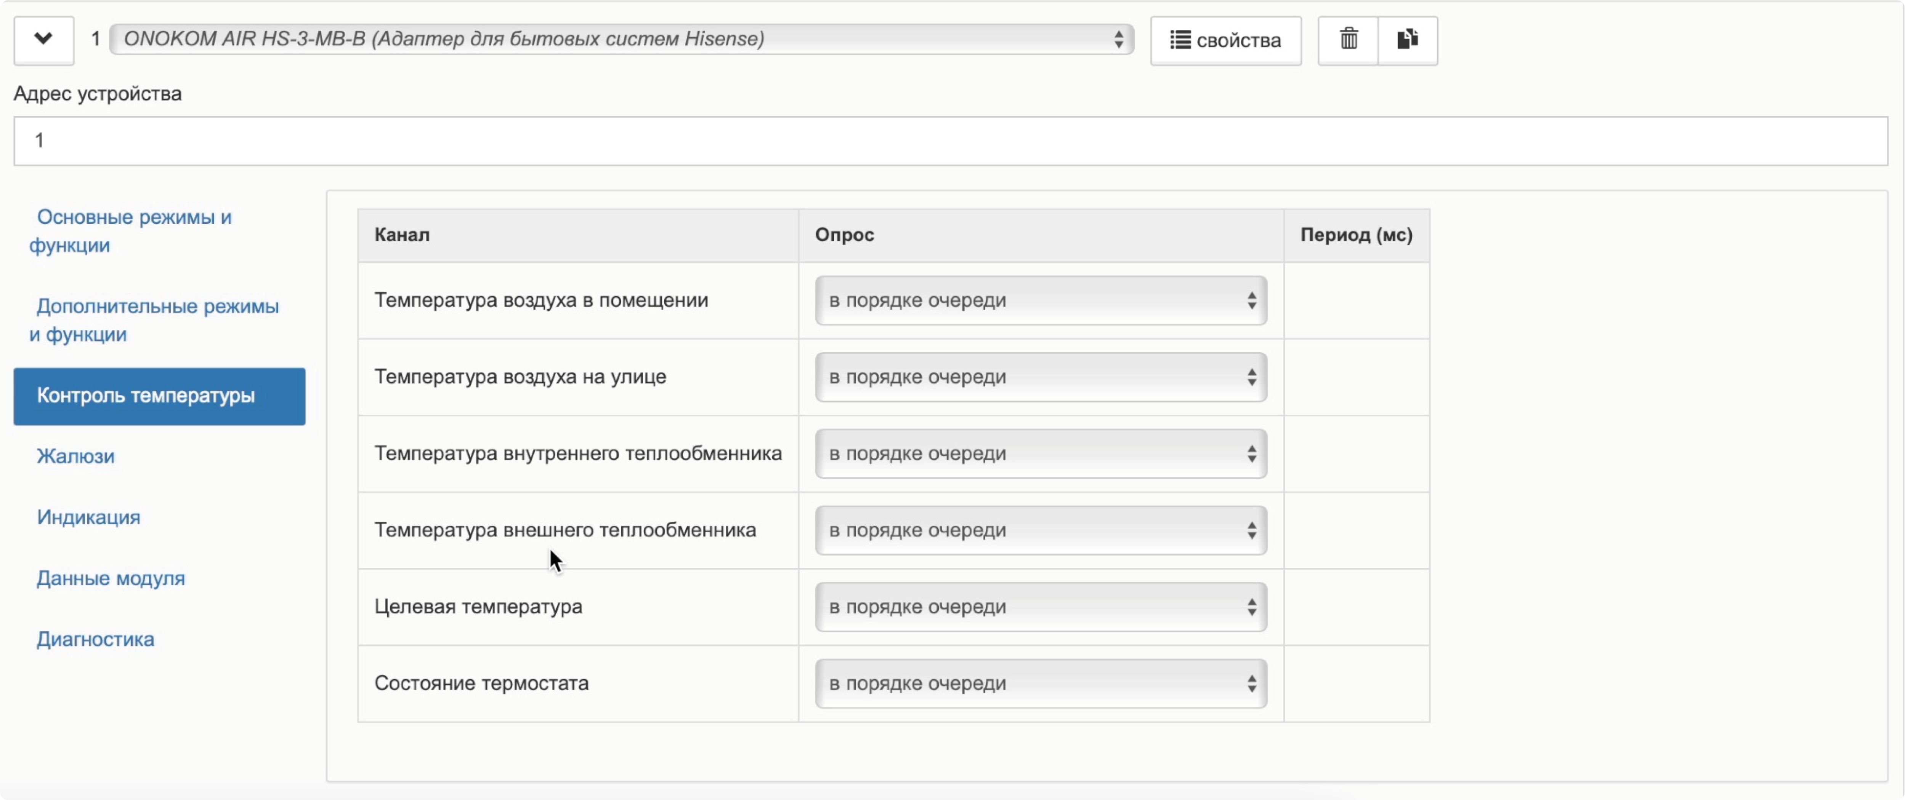Click the device address input field
This screenshot has height=800, width=1905.
click(x=950, y=141)
